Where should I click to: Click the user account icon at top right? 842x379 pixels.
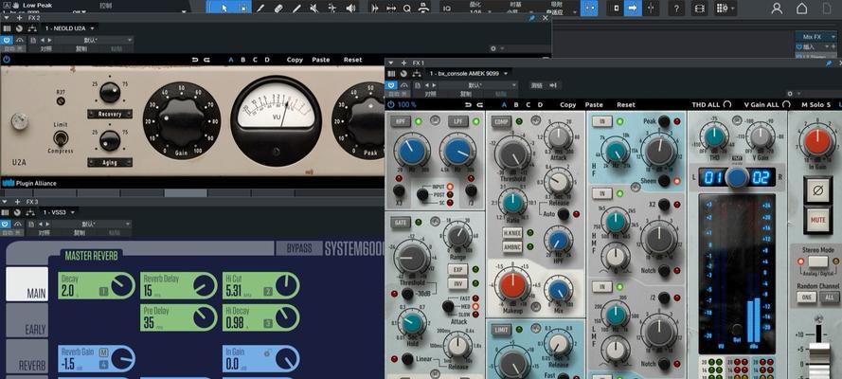click(777, 8)
